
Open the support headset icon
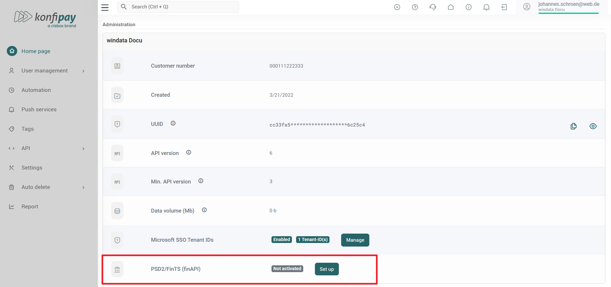pyautogui.click(x=433, y=7)
